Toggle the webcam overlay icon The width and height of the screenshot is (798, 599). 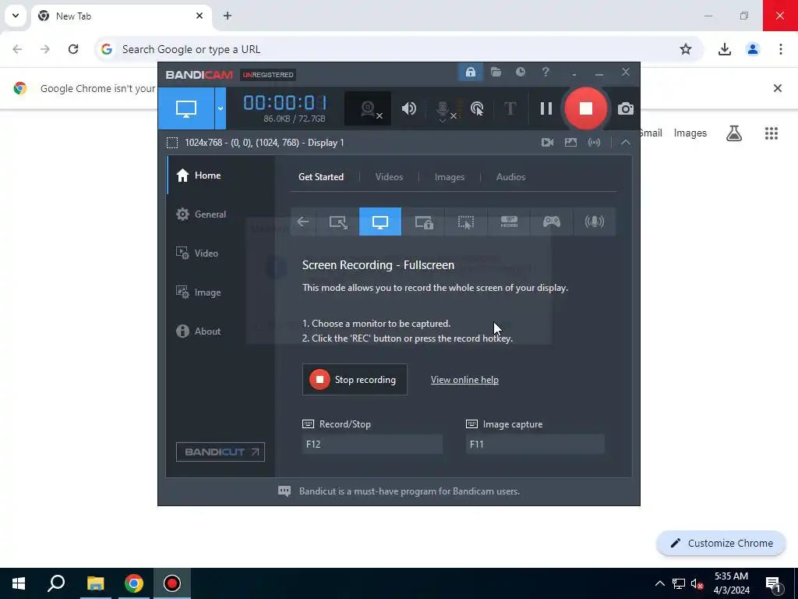coord(368,108)
